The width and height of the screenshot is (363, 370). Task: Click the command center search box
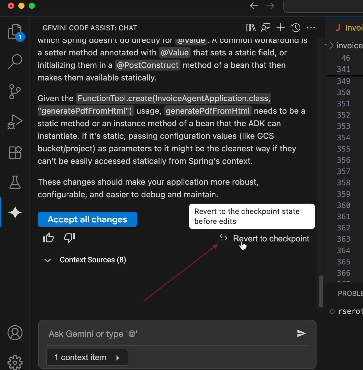coord(323,6)
